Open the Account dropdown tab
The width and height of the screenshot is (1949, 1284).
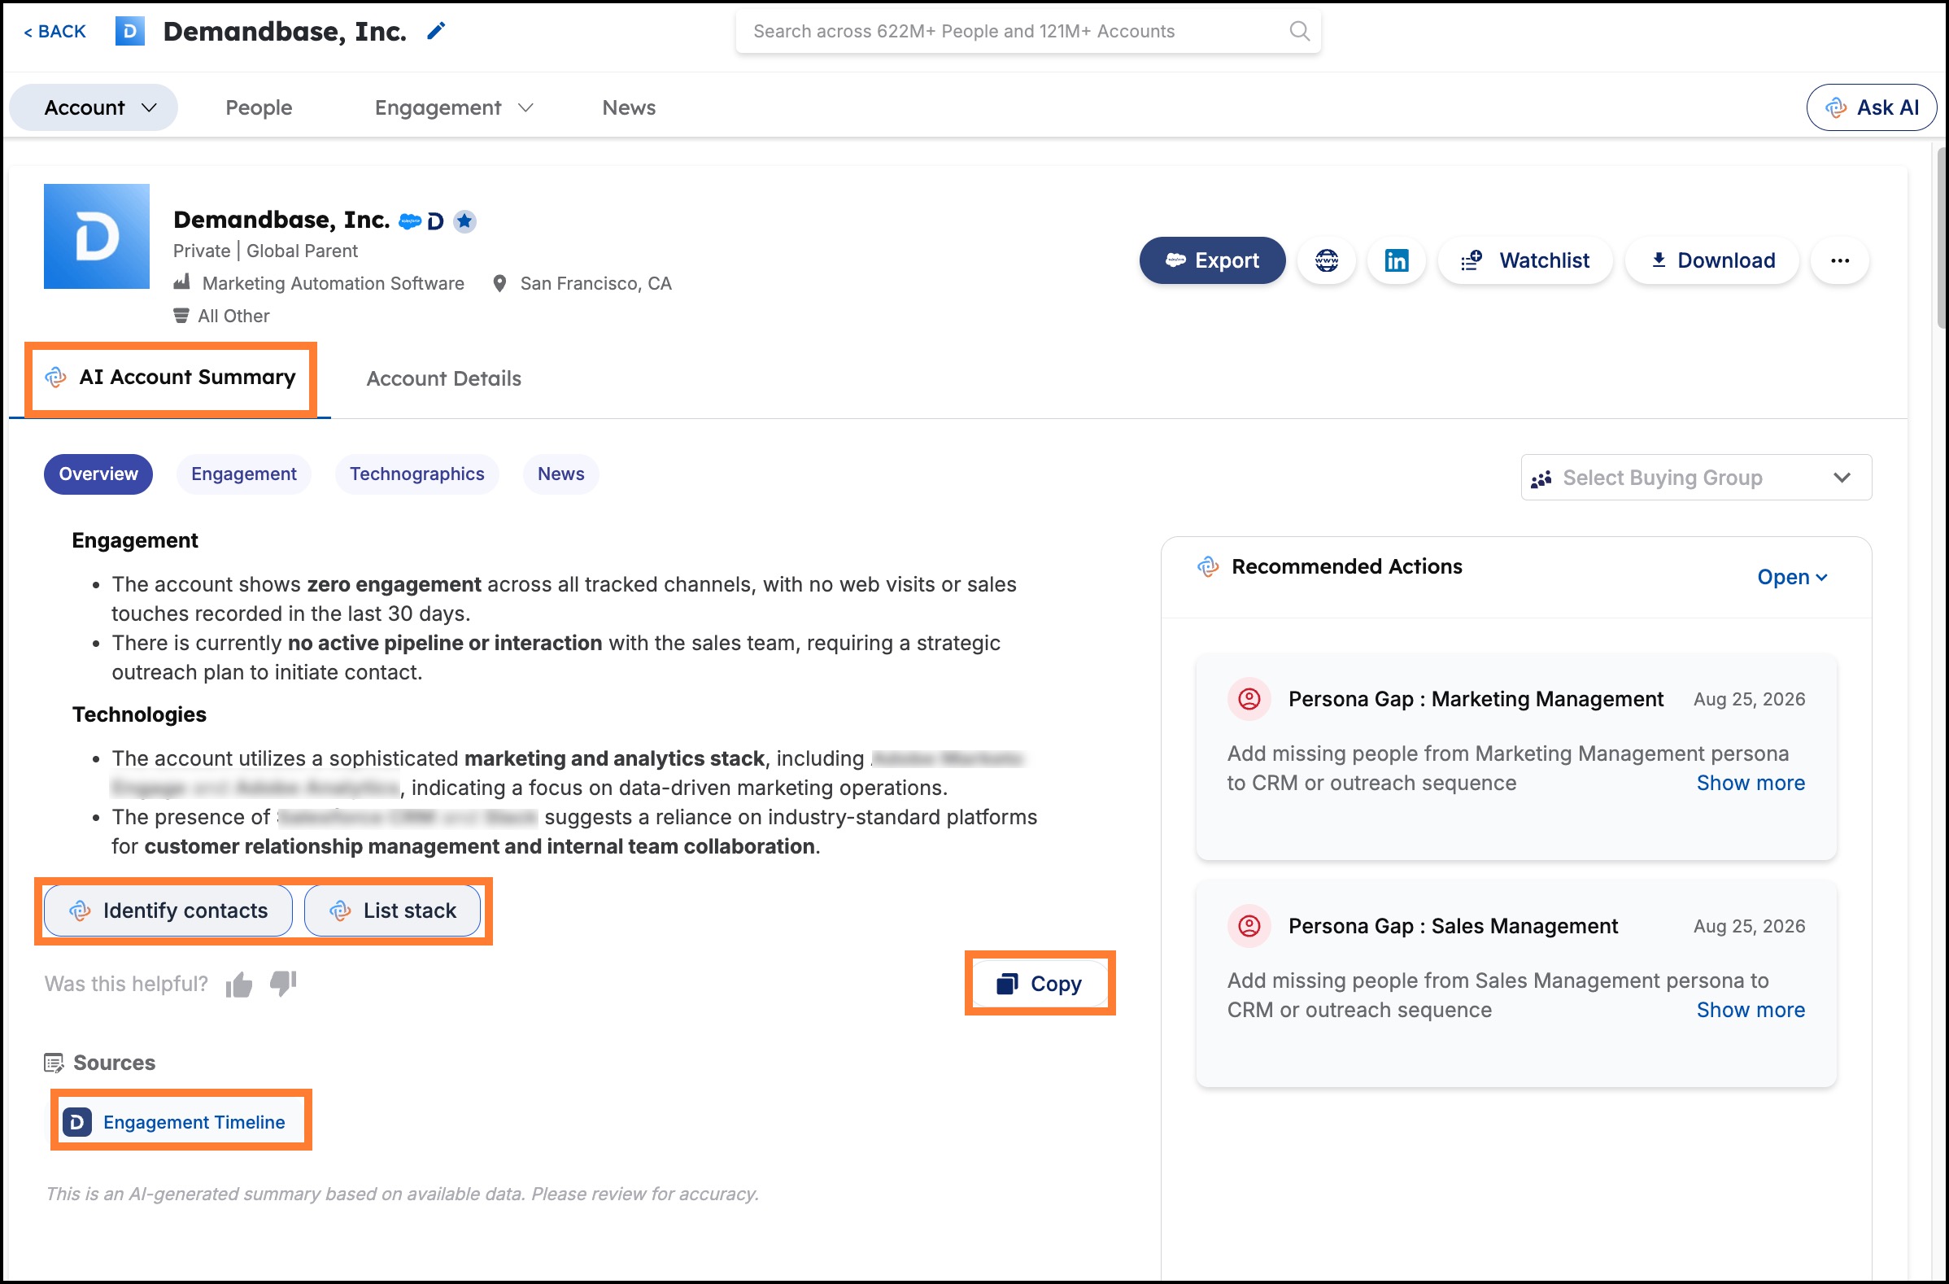coord(94,107)
